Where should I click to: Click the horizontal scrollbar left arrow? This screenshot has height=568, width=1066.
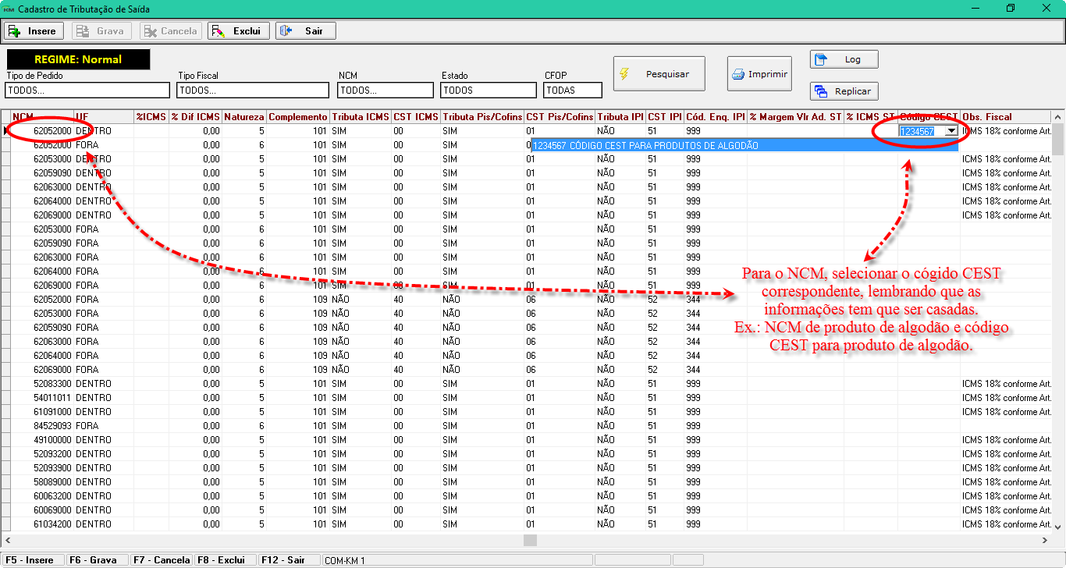7,540
